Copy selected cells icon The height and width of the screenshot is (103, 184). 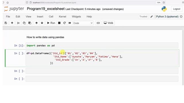click(x=24, y=23)
